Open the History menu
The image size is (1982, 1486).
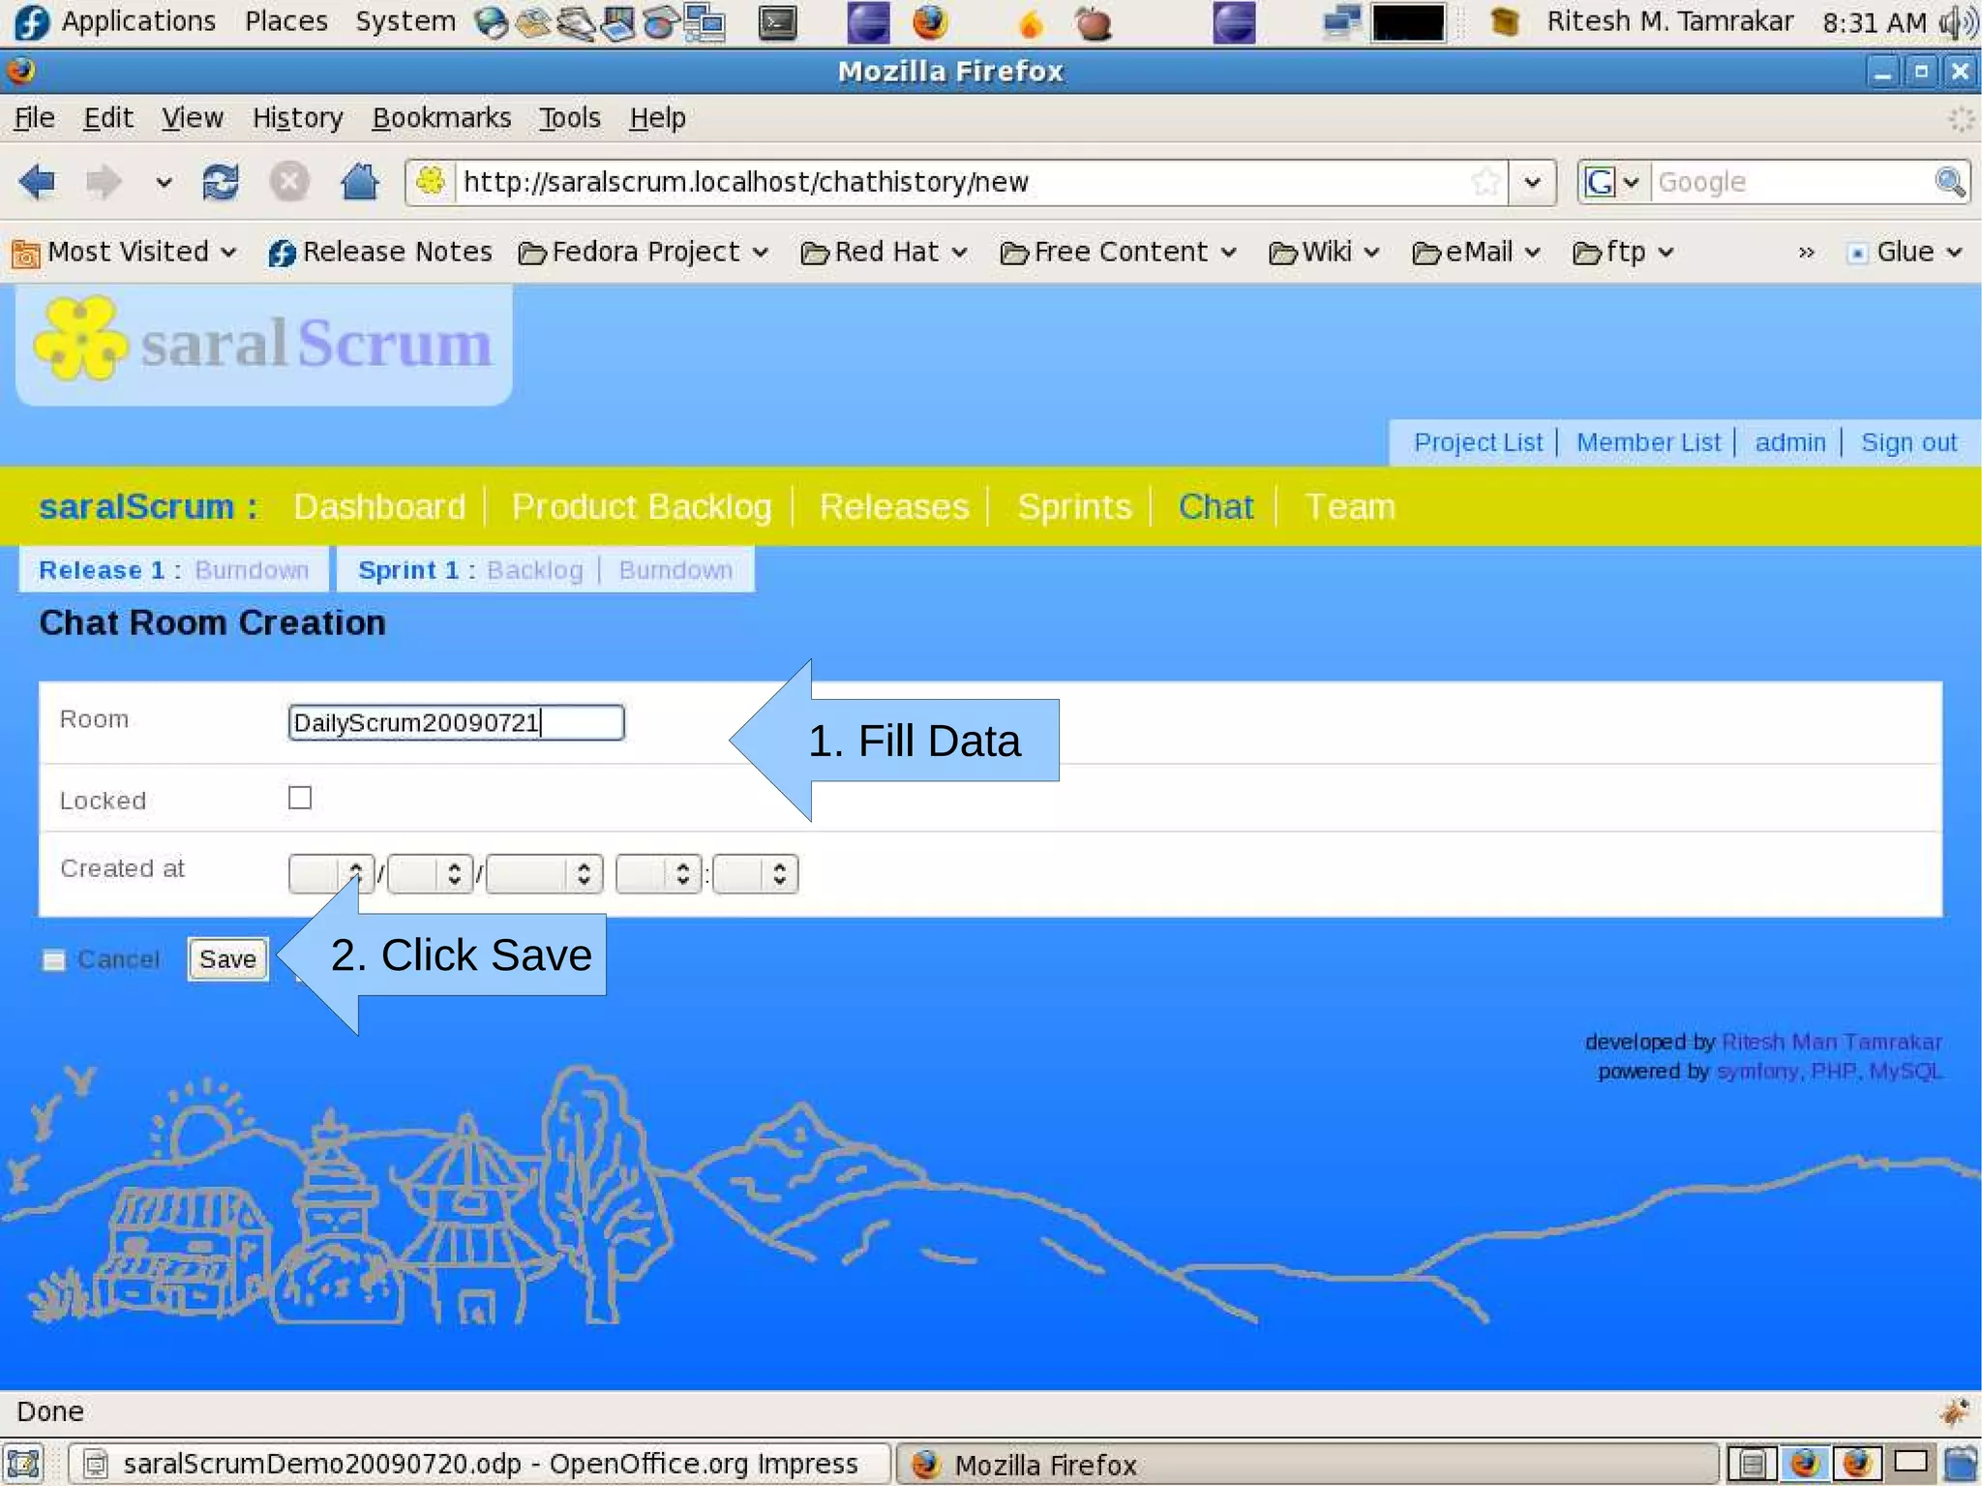[298, 118]
